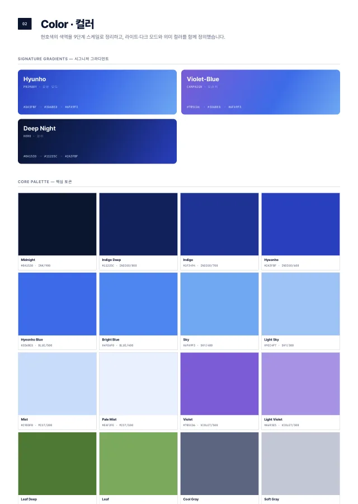Image resolution: width=358 pixels, height=504 pixels.
Task: Click the Bright Blue label text
Action: 111,339
